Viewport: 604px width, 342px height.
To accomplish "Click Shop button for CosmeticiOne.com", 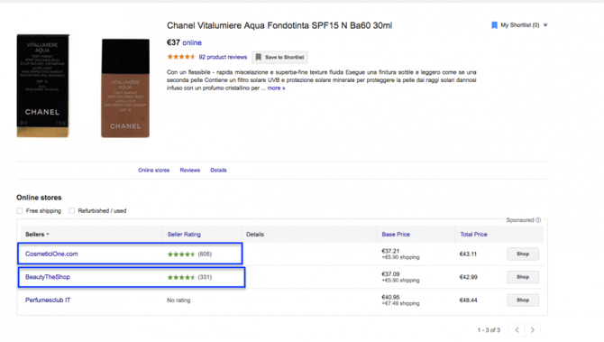I will coord(523,254).
